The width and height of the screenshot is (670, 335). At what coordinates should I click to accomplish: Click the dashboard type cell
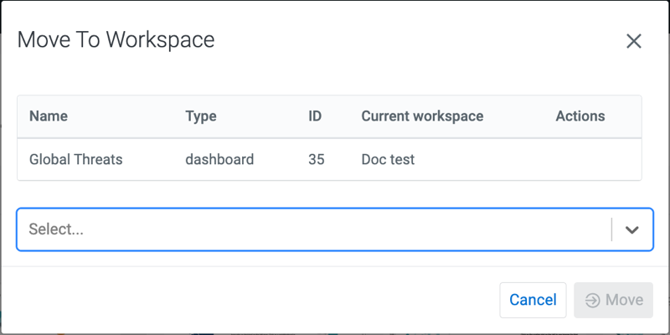click(x=219, y=159)
